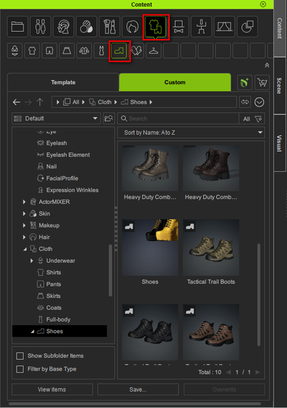Select the Skin category icon
287x408 pixels.
coord(86,27)
